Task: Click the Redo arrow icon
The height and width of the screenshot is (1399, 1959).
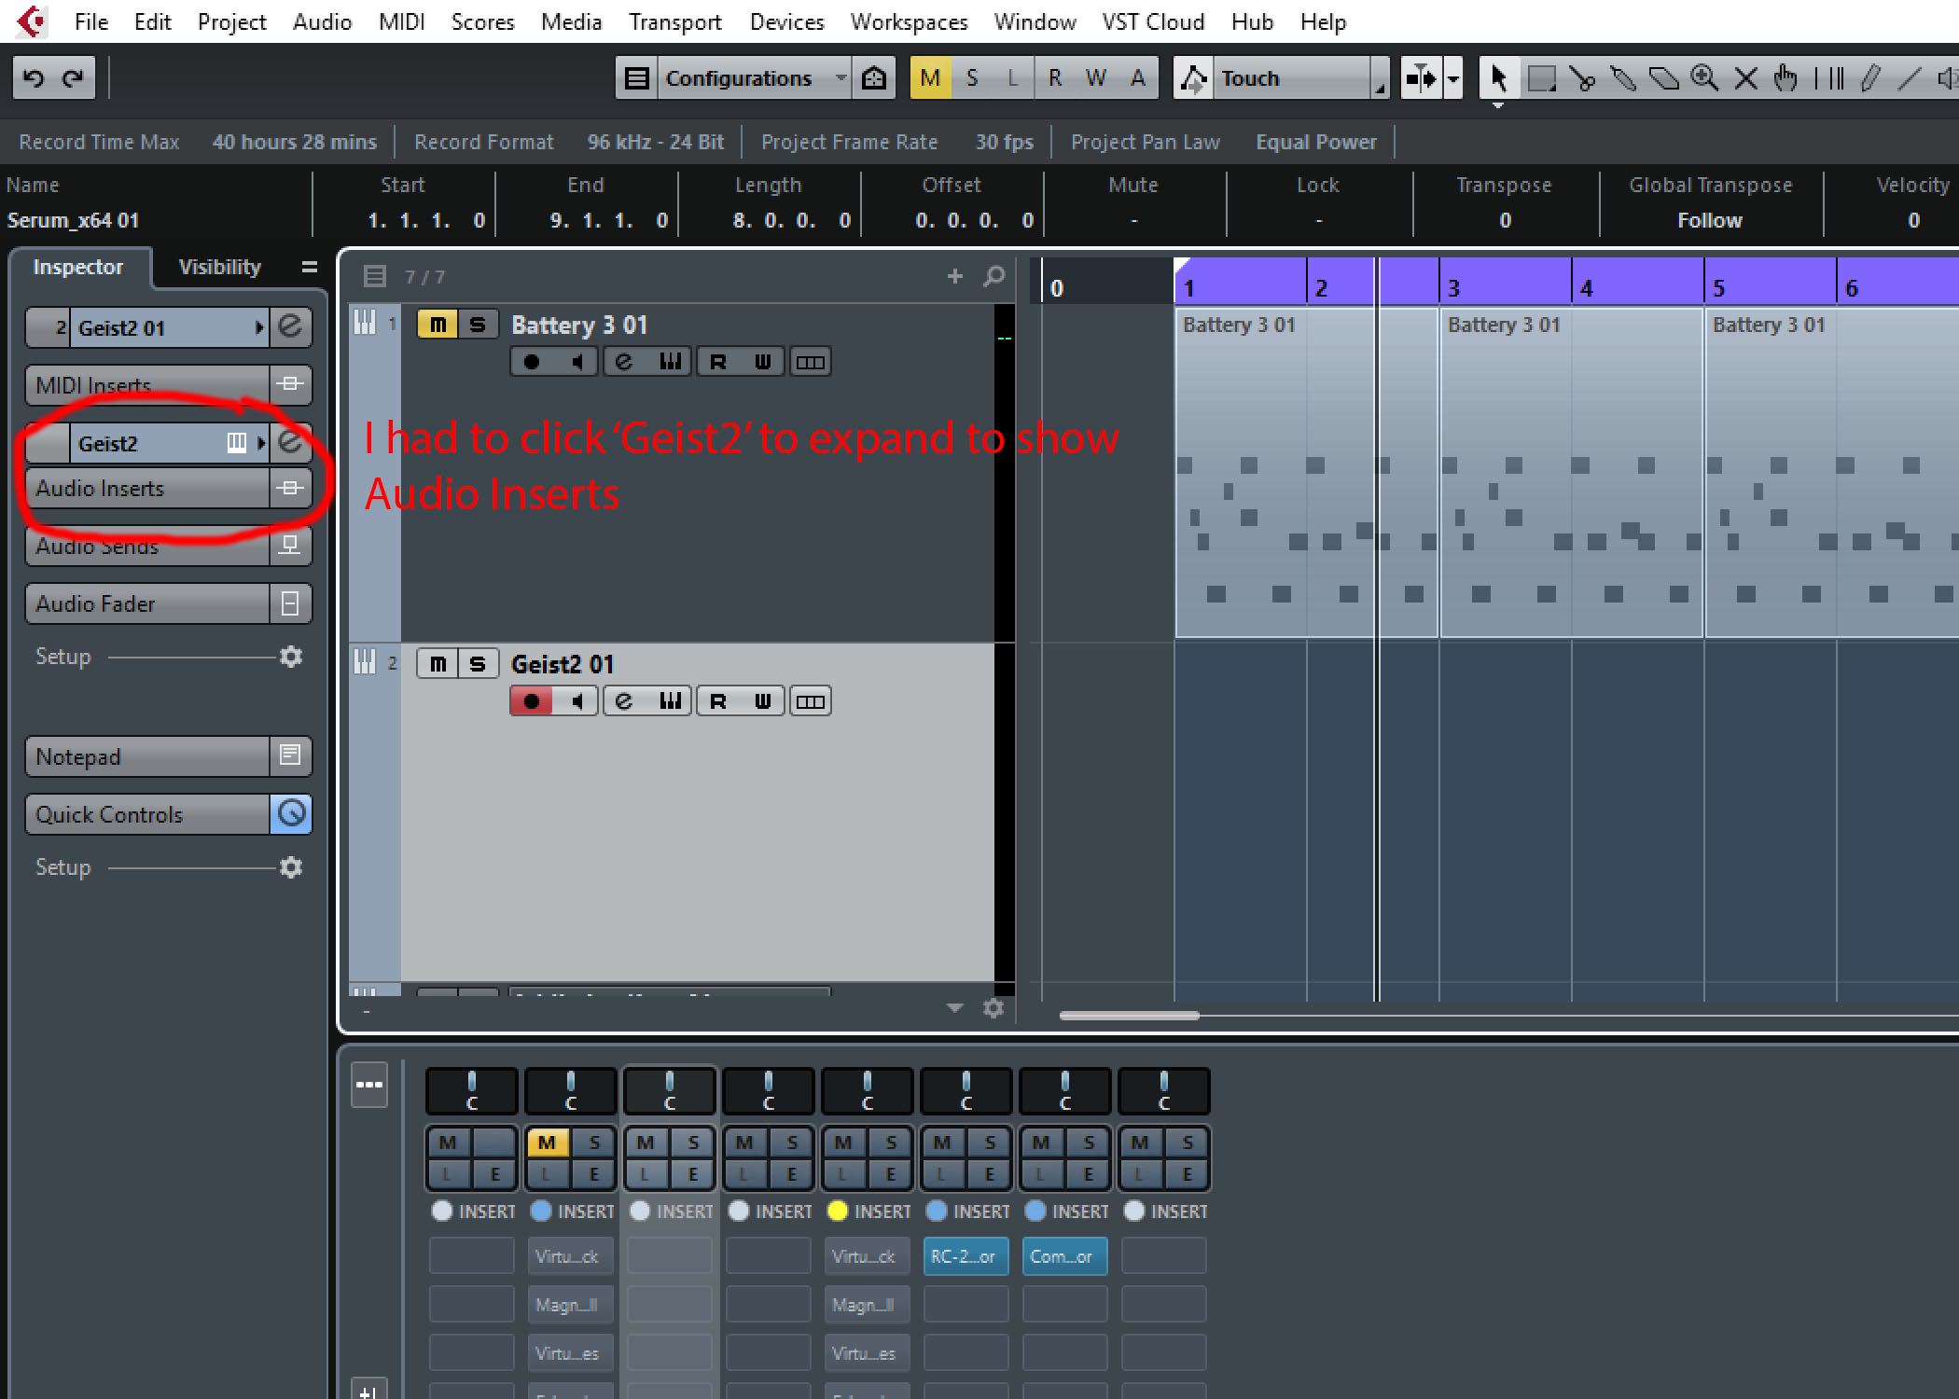Action: [x=73, y=78]
